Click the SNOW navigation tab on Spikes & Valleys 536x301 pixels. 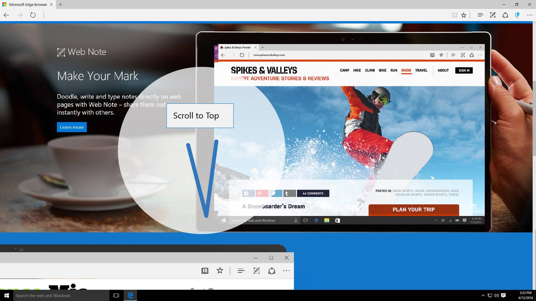click(406, 71)
